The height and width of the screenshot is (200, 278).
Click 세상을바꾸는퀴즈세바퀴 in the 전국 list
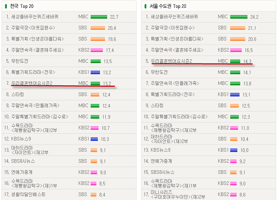click(x=35, y=17)
